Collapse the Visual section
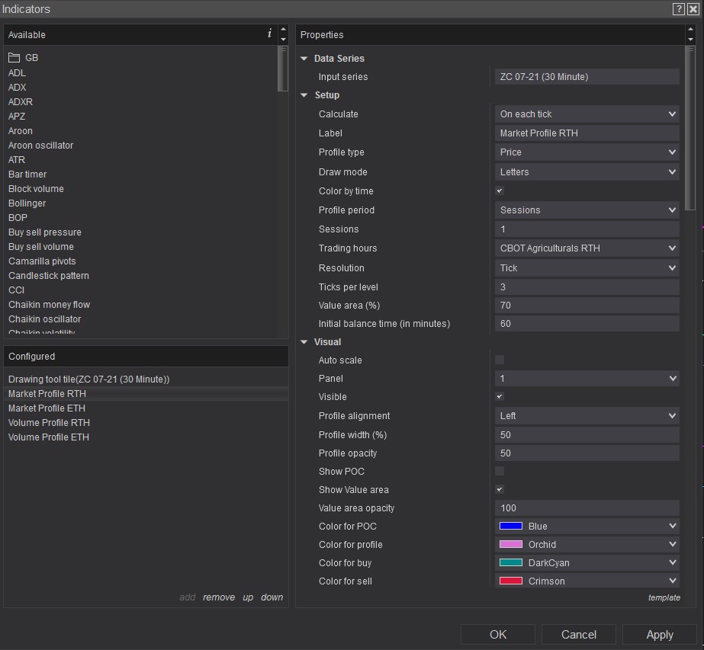 (x=305, y=342)
